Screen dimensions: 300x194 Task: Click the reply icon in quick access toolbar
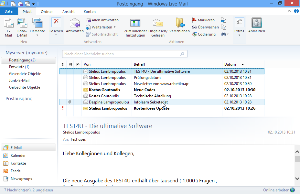20,4
